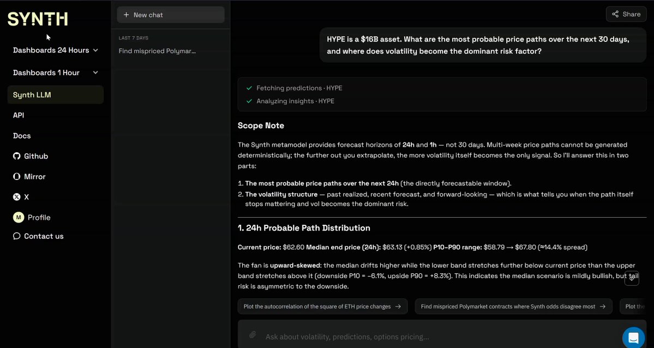Click the 'Current price: $62.60' text
Image resolution: width=654 pixels, height=348 pixels.
(x=271, y=248)
